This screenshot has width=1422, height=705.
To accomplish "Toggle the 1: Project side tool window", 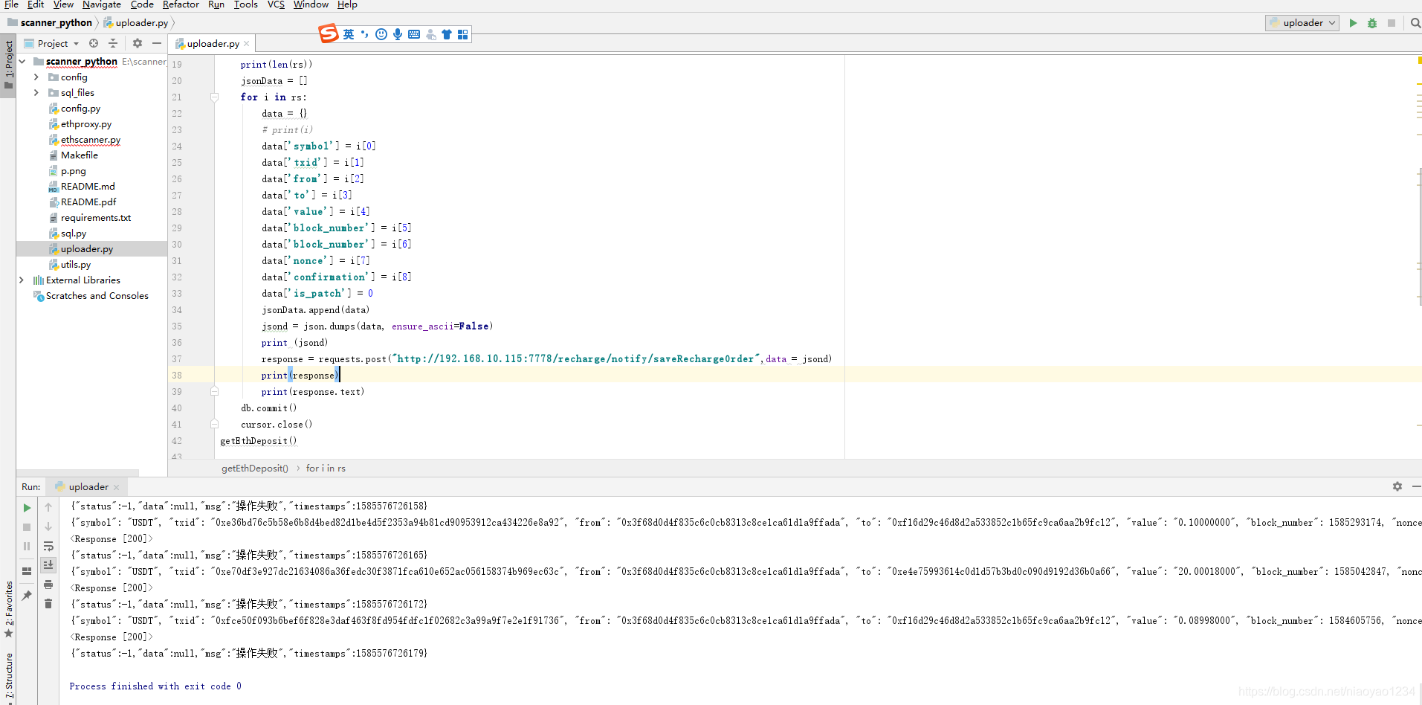I will [x=8, y=65].
